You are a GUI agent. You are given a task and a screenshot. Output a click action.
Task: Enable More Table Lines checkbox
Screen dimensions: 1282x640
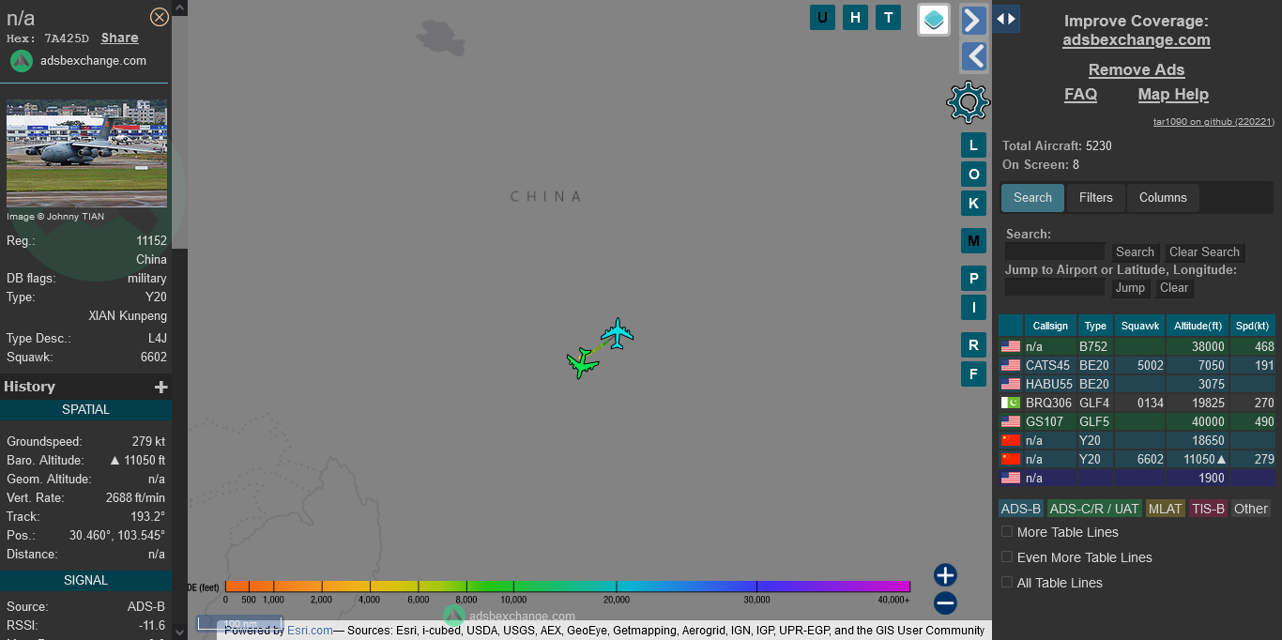click(1007, 532)
